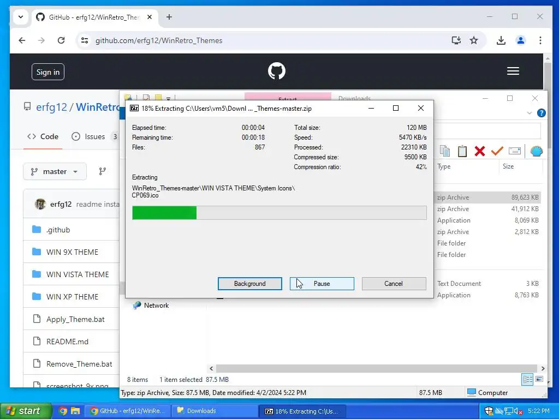Select the Extract tab in Explorer
This screenshot has height=419, width=559.
(288, 97)
